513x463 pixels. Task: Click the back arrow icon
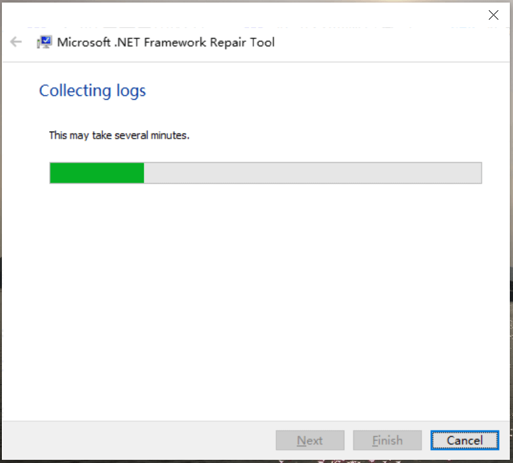click(16, 42)
